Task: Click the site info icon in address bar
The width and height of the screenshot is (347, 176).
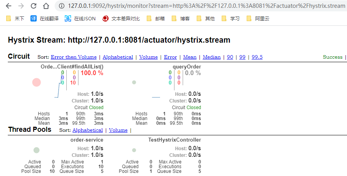Action: pos(62,6)
